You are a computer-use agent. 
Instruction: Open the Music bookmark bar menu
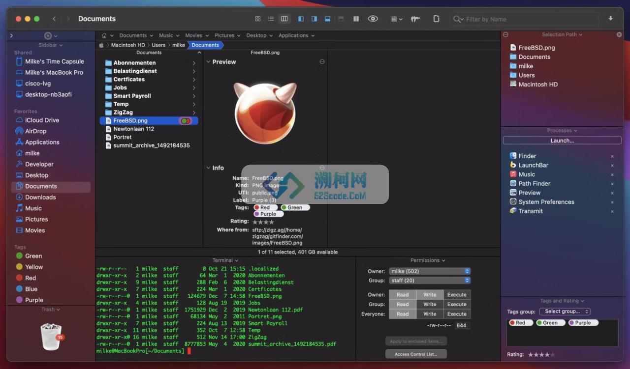(x=169, y=35)
